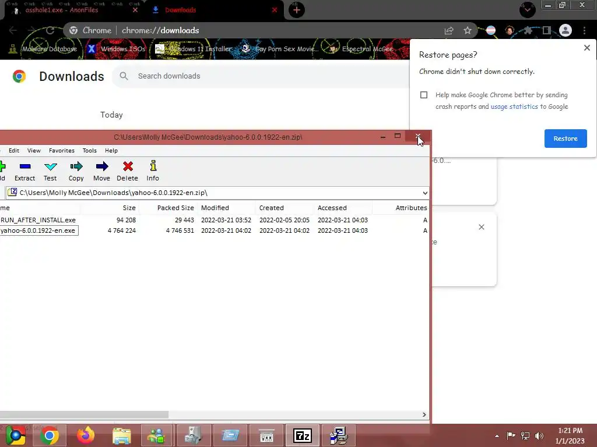597x447 pixels.
Task: Open the Chrome side panel icon
Action: tap(546, 30)
